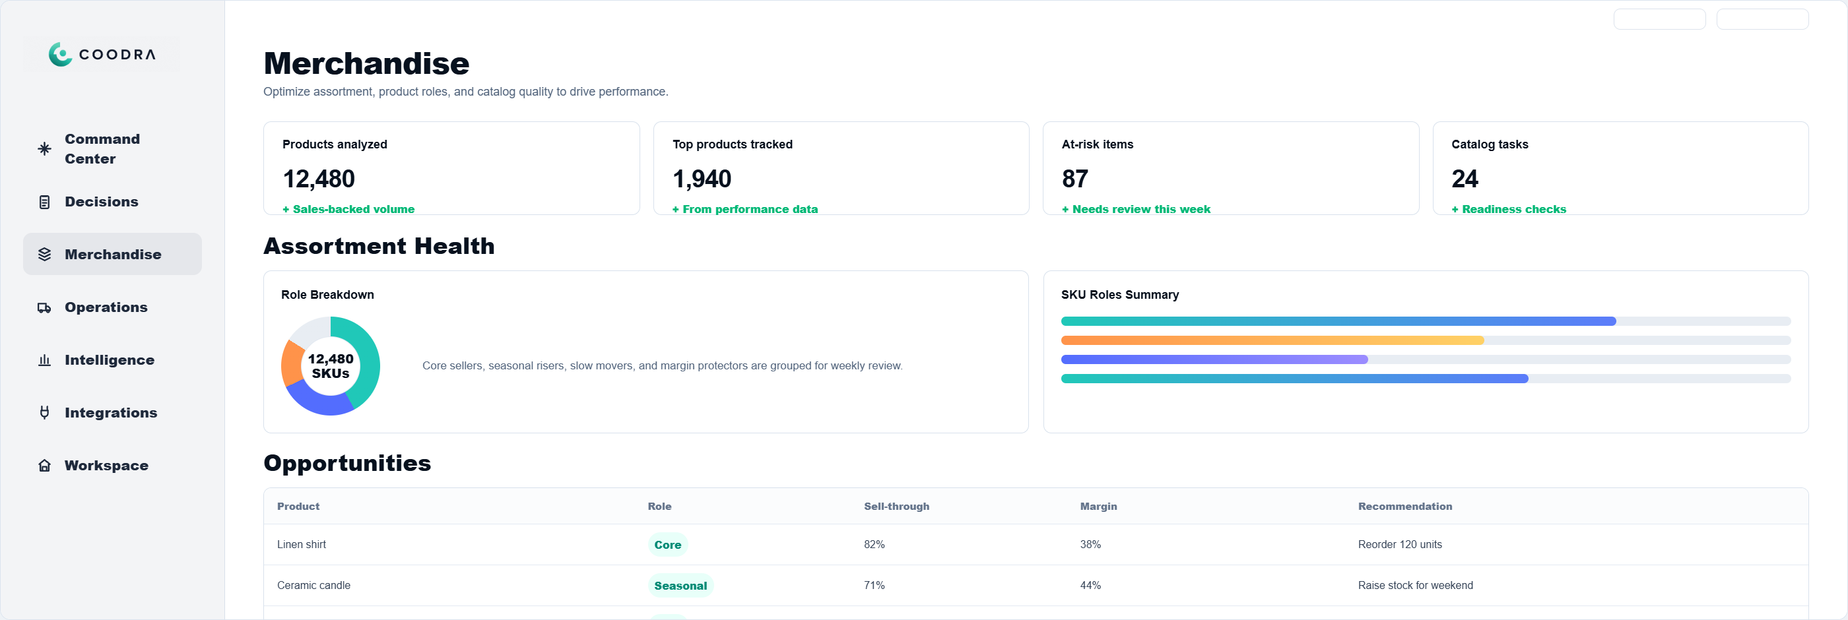The height and width of the screenshot is (620, 1848).
Task: Switch to the Integrations page
Action: point(113,413)
